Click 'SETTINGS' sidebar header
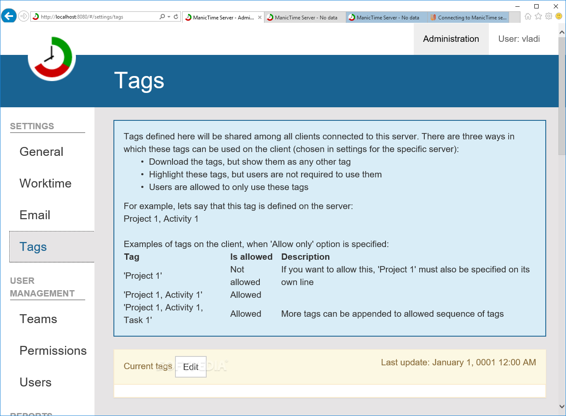 pyautogui.click(x=32, y=126)
